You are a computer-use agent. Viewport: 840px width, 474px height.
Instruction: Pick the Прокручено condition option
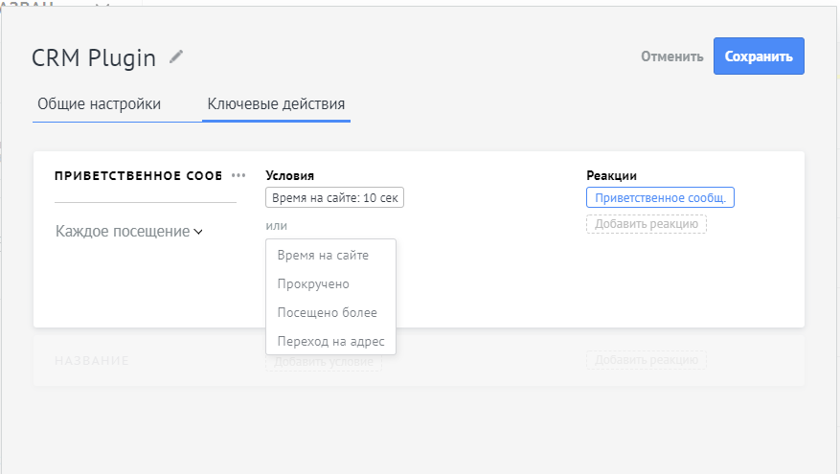(312, 284)
